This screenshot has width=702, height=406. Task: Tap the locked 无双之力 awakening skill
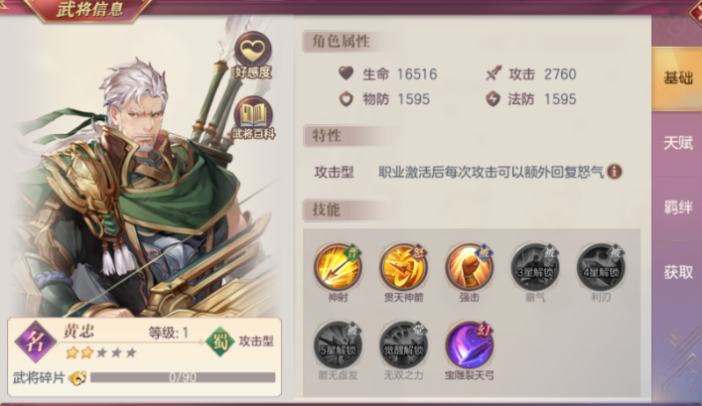(403, 345)
